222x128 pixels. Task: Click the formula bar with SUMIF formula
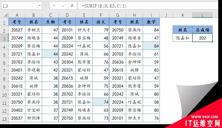click(x=148, y=6)
